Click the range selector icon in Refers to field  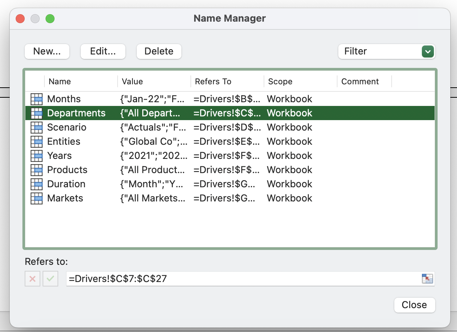(428, 278)
